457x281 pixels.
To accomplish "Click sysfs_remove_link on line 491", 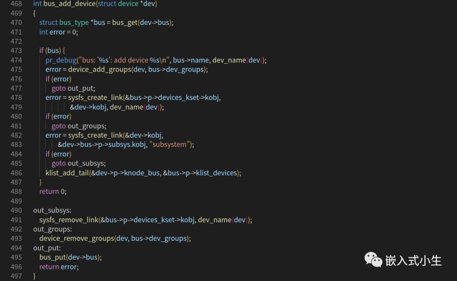I will pyautogui.click(x=69, y=220).
